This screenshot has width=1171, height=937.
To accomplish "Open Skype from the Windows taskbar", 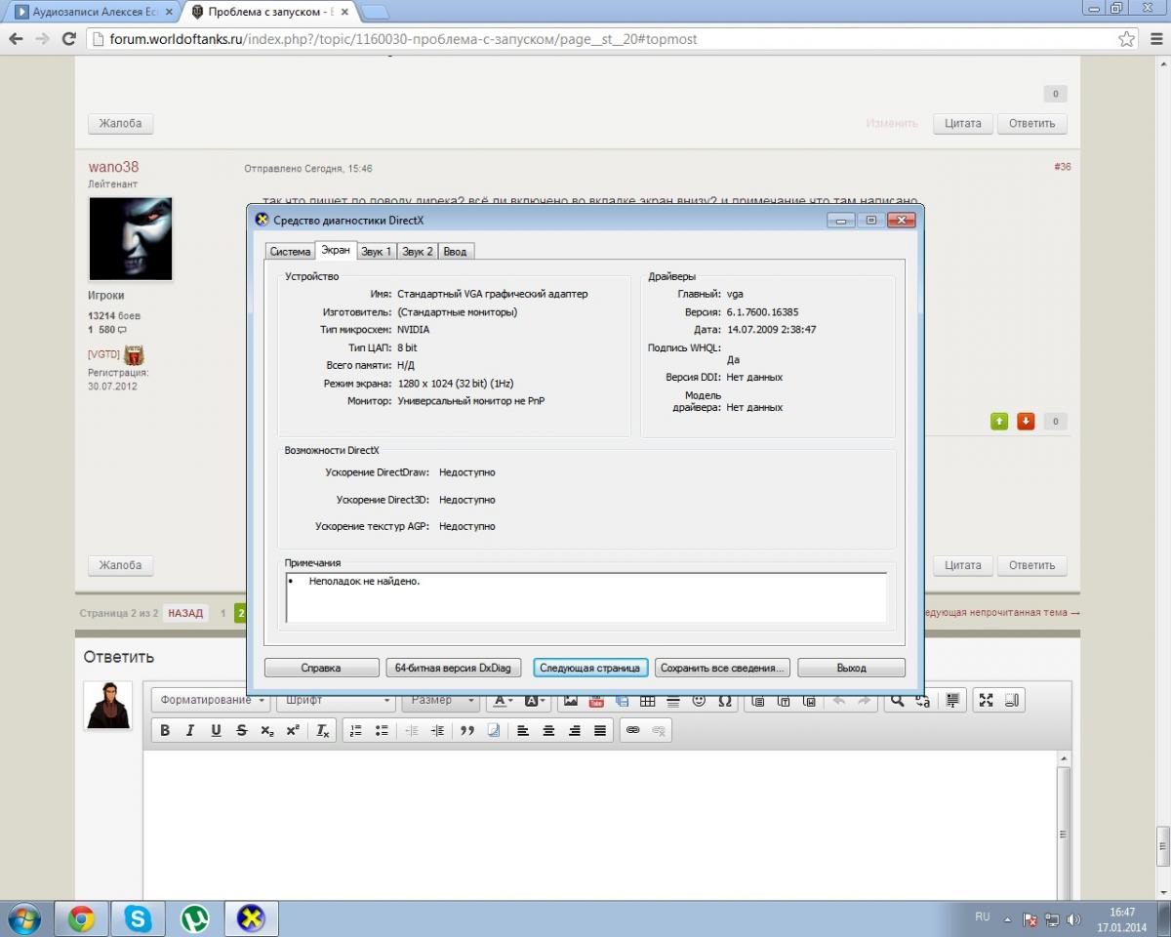I will click(x=138, y=918).
